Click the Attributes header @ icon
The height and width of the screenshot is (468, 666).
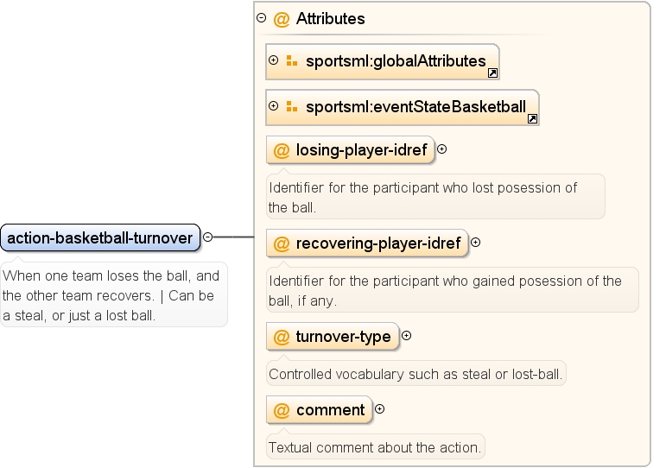point(282,19)
